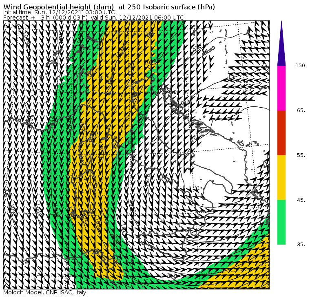The width and height of the screenshot is (310, 298).
Task: Click the green segment of the colorbar
Action: point(281,222)
